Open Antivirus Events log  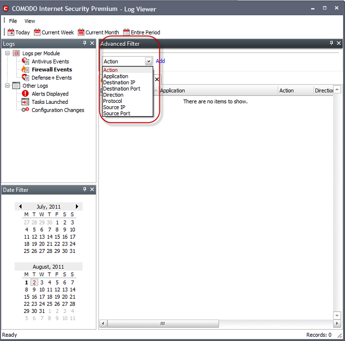tap(50, 62)
